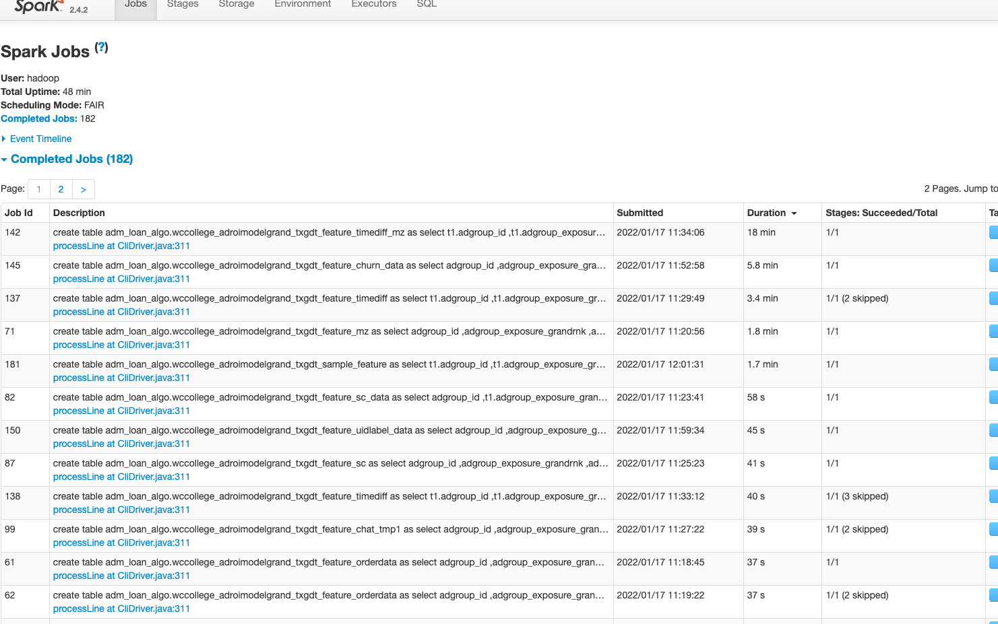
Task: Open processLine link for job 71
Action: coord(121,345)
